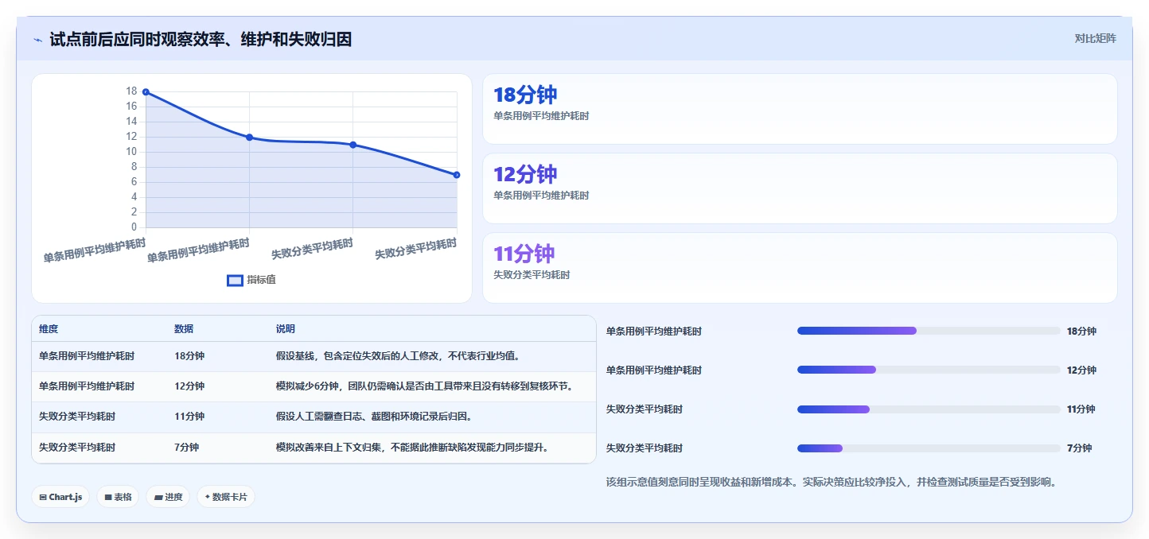Click the footnote starting 该组示意值刻意同时呈现收益

(x=831, y=482)
